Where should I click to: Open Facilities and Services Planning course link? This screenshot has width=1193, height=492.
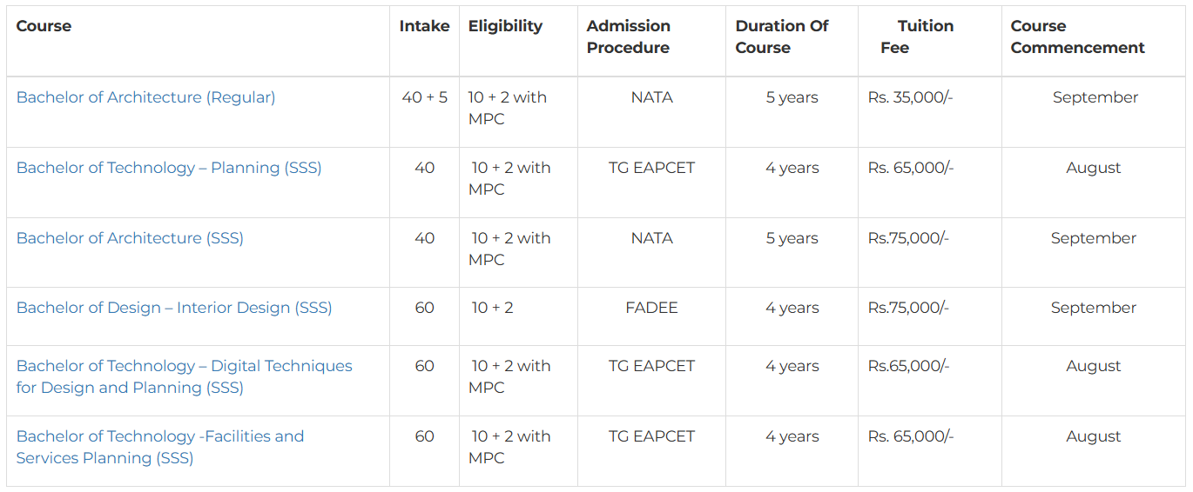(x=160, y=436)
